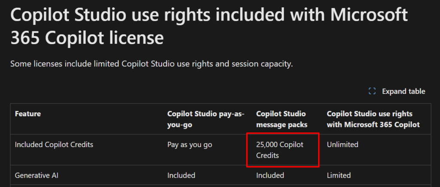Select the Copilot Studio message packs header
This screenshot has width=440, height=187.
coord(281,119)
